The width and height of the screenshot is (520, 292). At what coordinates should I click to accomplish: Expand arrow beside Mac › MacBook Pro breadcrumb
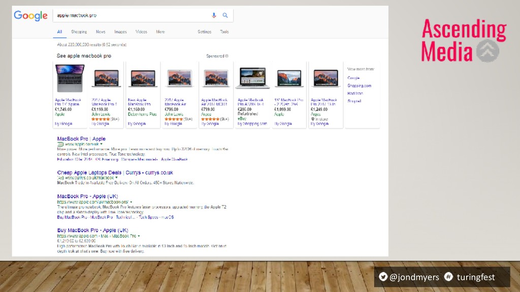point(139,236)
